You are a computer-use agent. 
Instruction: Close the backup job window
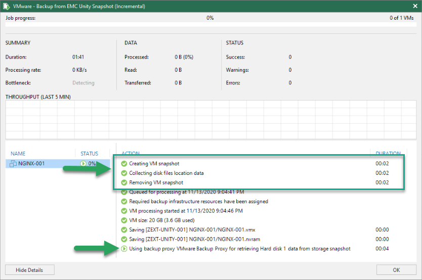click(415, 6)
